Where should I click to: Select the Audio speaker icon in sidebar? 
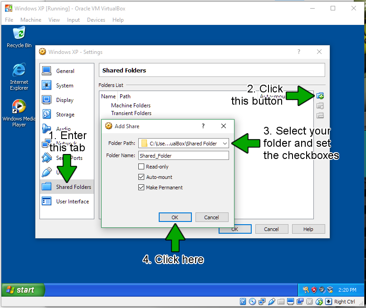pos(46,129)
